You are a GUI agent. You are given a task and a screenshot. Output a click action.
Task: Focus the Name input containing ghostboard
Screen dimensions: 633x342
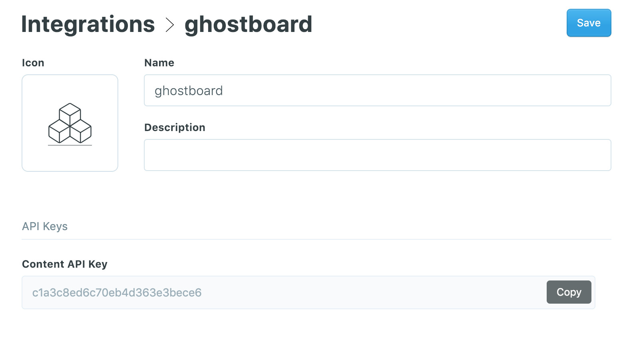tap(377, 90)
